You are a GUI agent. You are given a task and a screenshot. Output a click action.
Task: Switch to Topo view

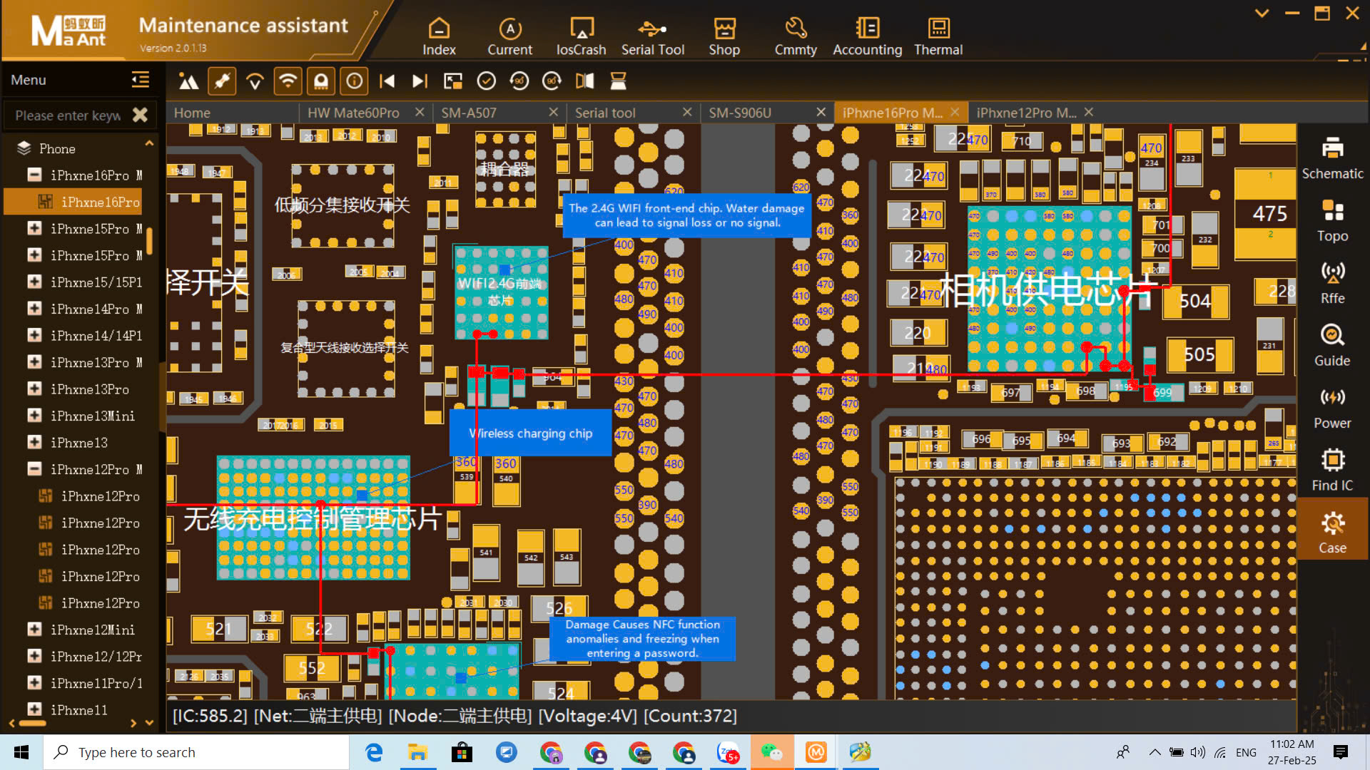click(1332, 221)
